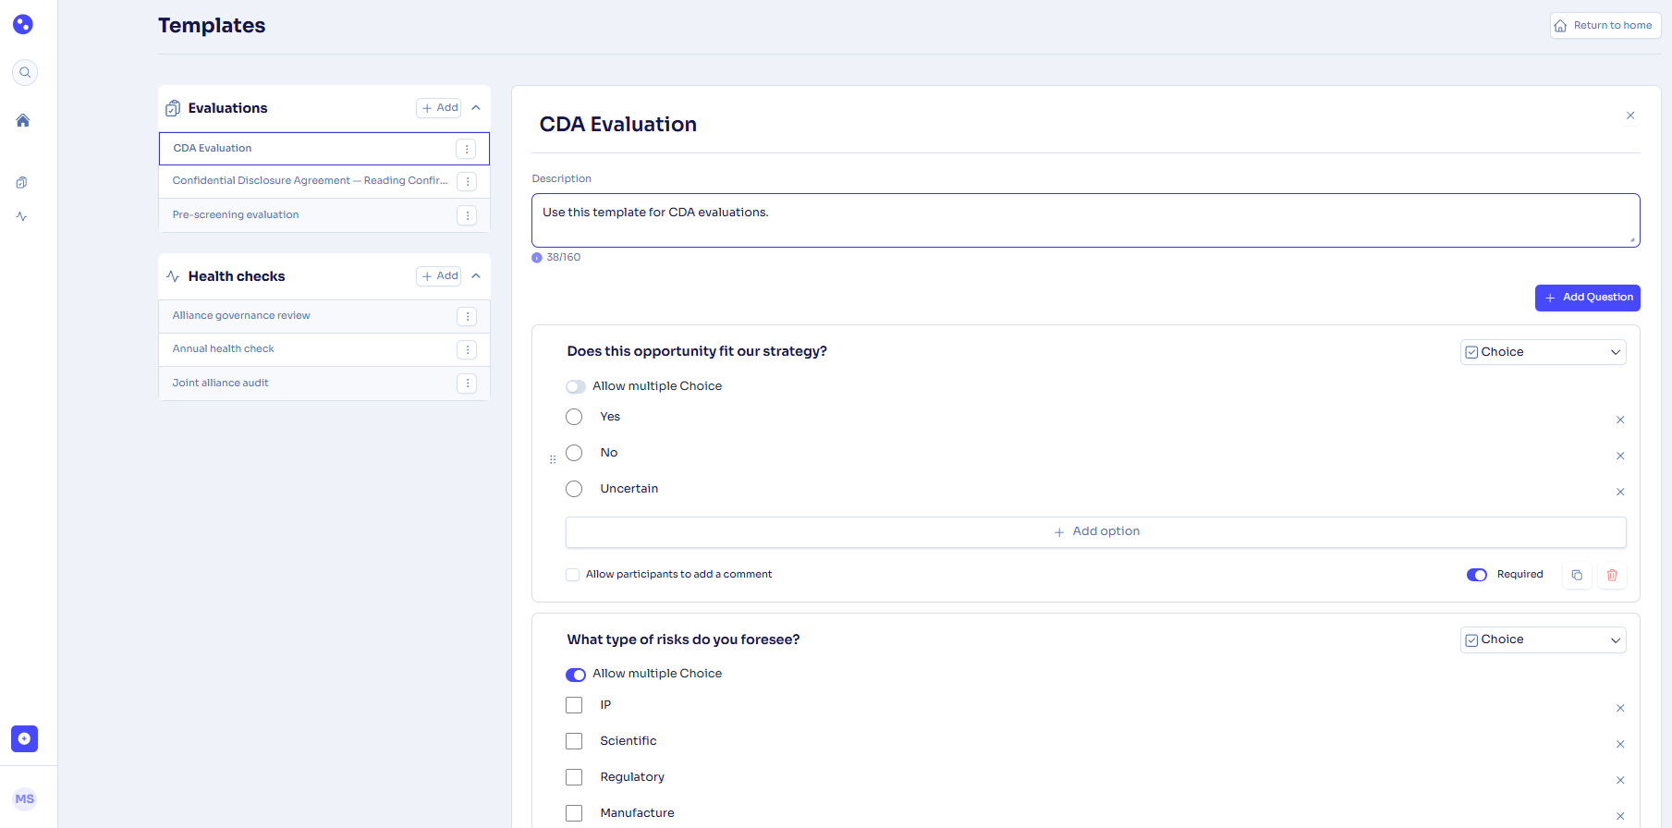Image resolution: width=1672 pixels, height=828 pixels.
Task: Open the health checks pulse icon in sidebar
Action: coord(22,216)
